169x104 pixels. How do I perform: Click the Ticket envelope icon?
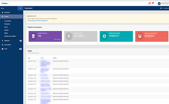click(x=3, y=49)
